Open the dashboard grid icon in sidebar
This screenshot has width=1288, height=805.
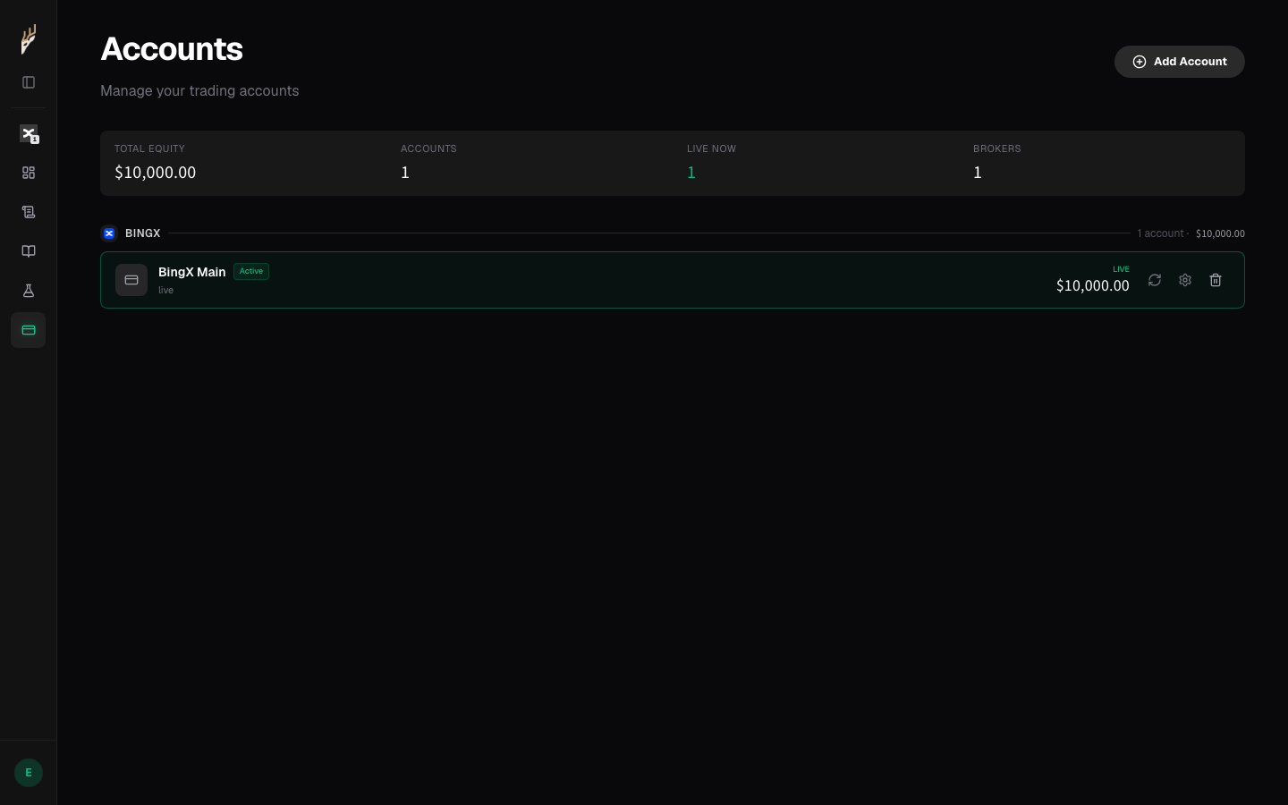coord(29,173)
